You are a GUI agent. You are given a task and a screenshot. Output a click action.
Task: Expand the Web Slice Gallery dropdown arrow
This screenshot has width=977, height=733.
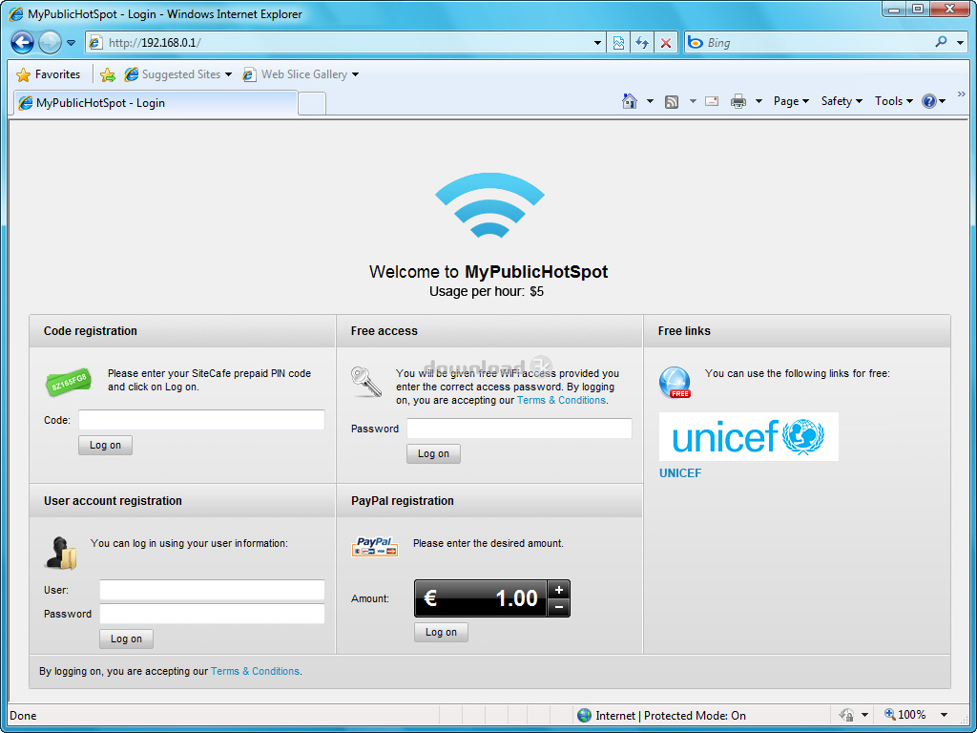point(355,74)
